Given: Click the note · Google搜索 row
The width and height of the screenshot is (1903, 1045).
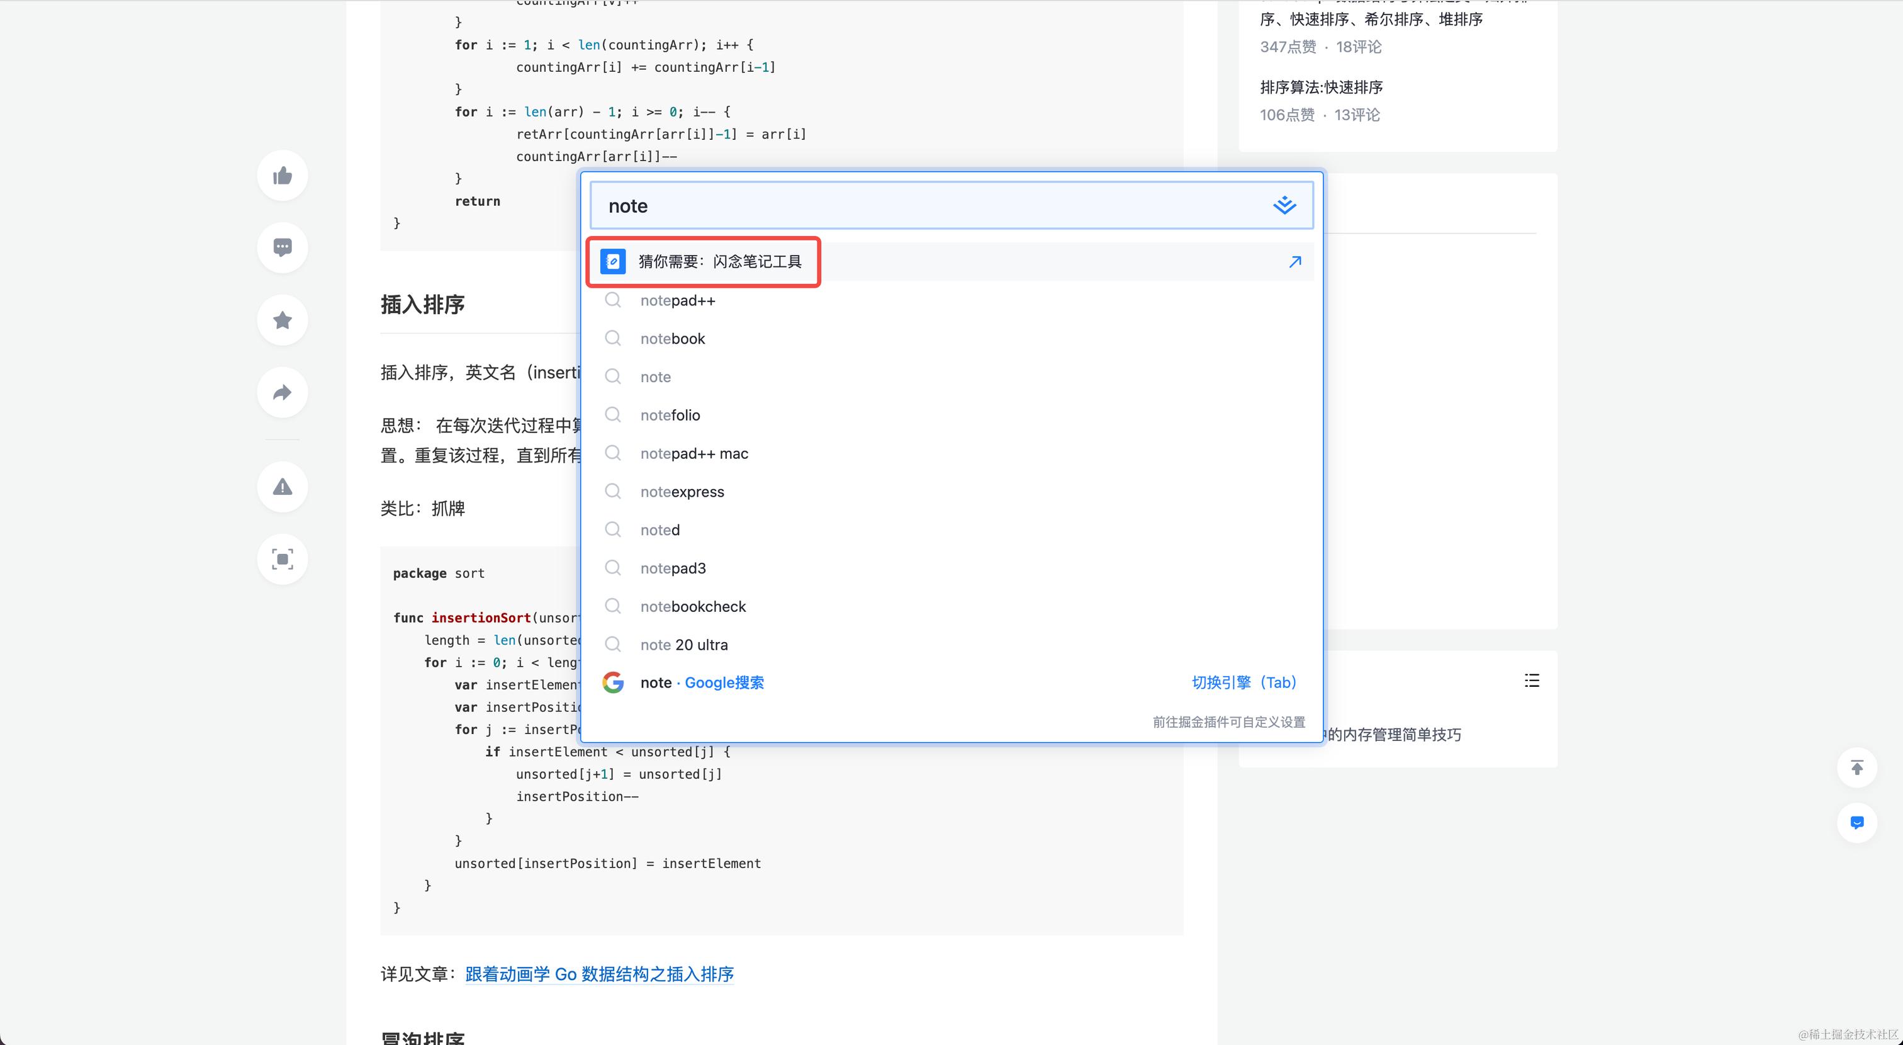Looking at the screenshot, I should coord(701,683).
